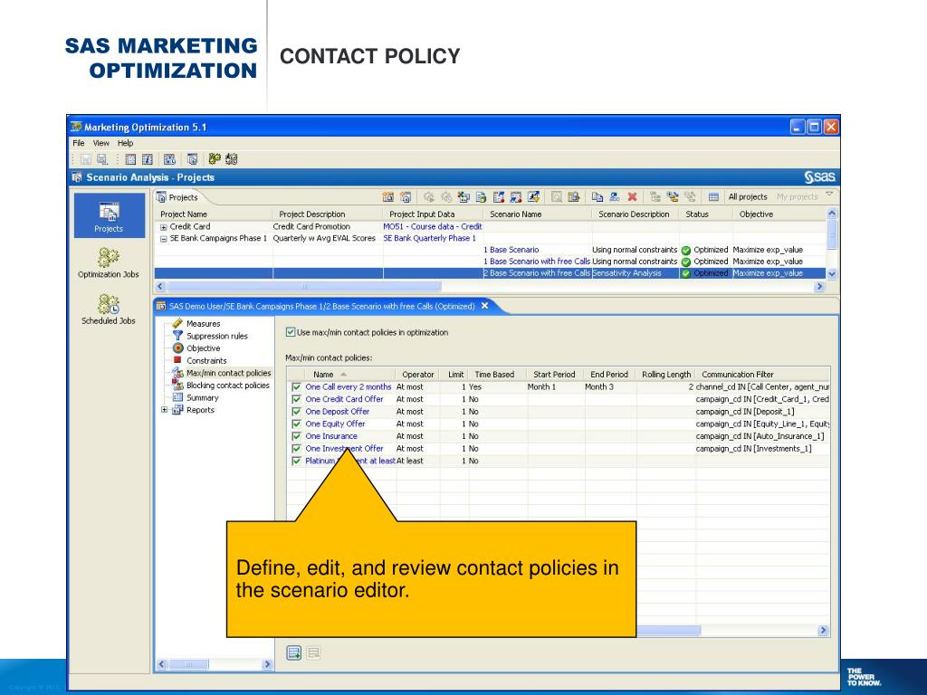The width and height of the screenshot is (927, 695).
Task: Uncheck the One Credit Card Offer checkbox
Action: coord(297,399)
